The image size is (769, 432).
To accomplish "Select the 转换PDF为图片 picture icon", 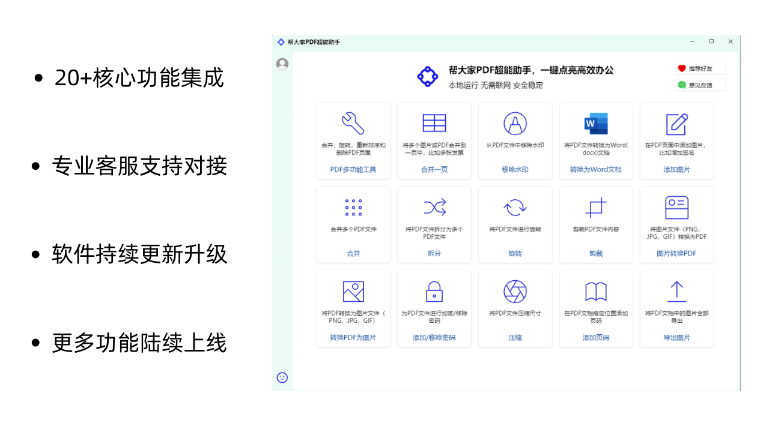I will click(x=353, y=291).
